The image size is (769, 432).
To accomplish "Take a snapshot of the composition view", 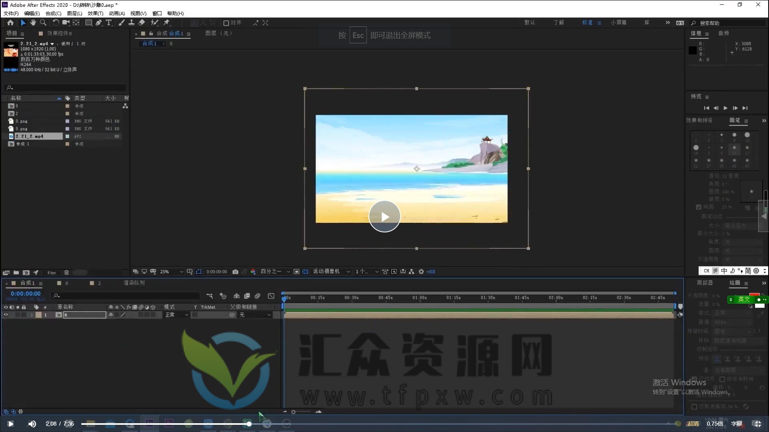I will (x=236, y=272).
